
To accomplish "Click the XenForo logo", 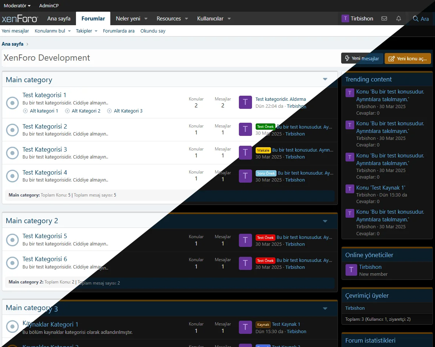I will click(x=20, y=19).
